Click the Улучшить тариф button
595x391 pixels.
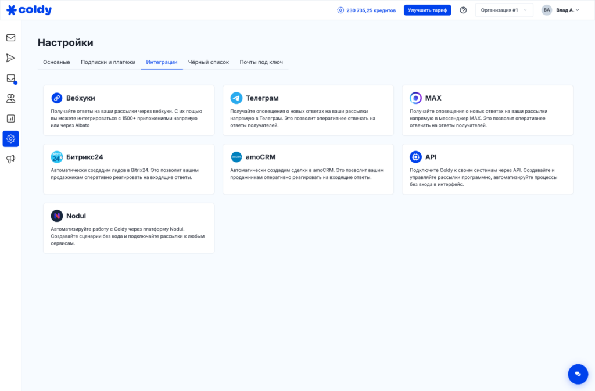pos(427,10)
